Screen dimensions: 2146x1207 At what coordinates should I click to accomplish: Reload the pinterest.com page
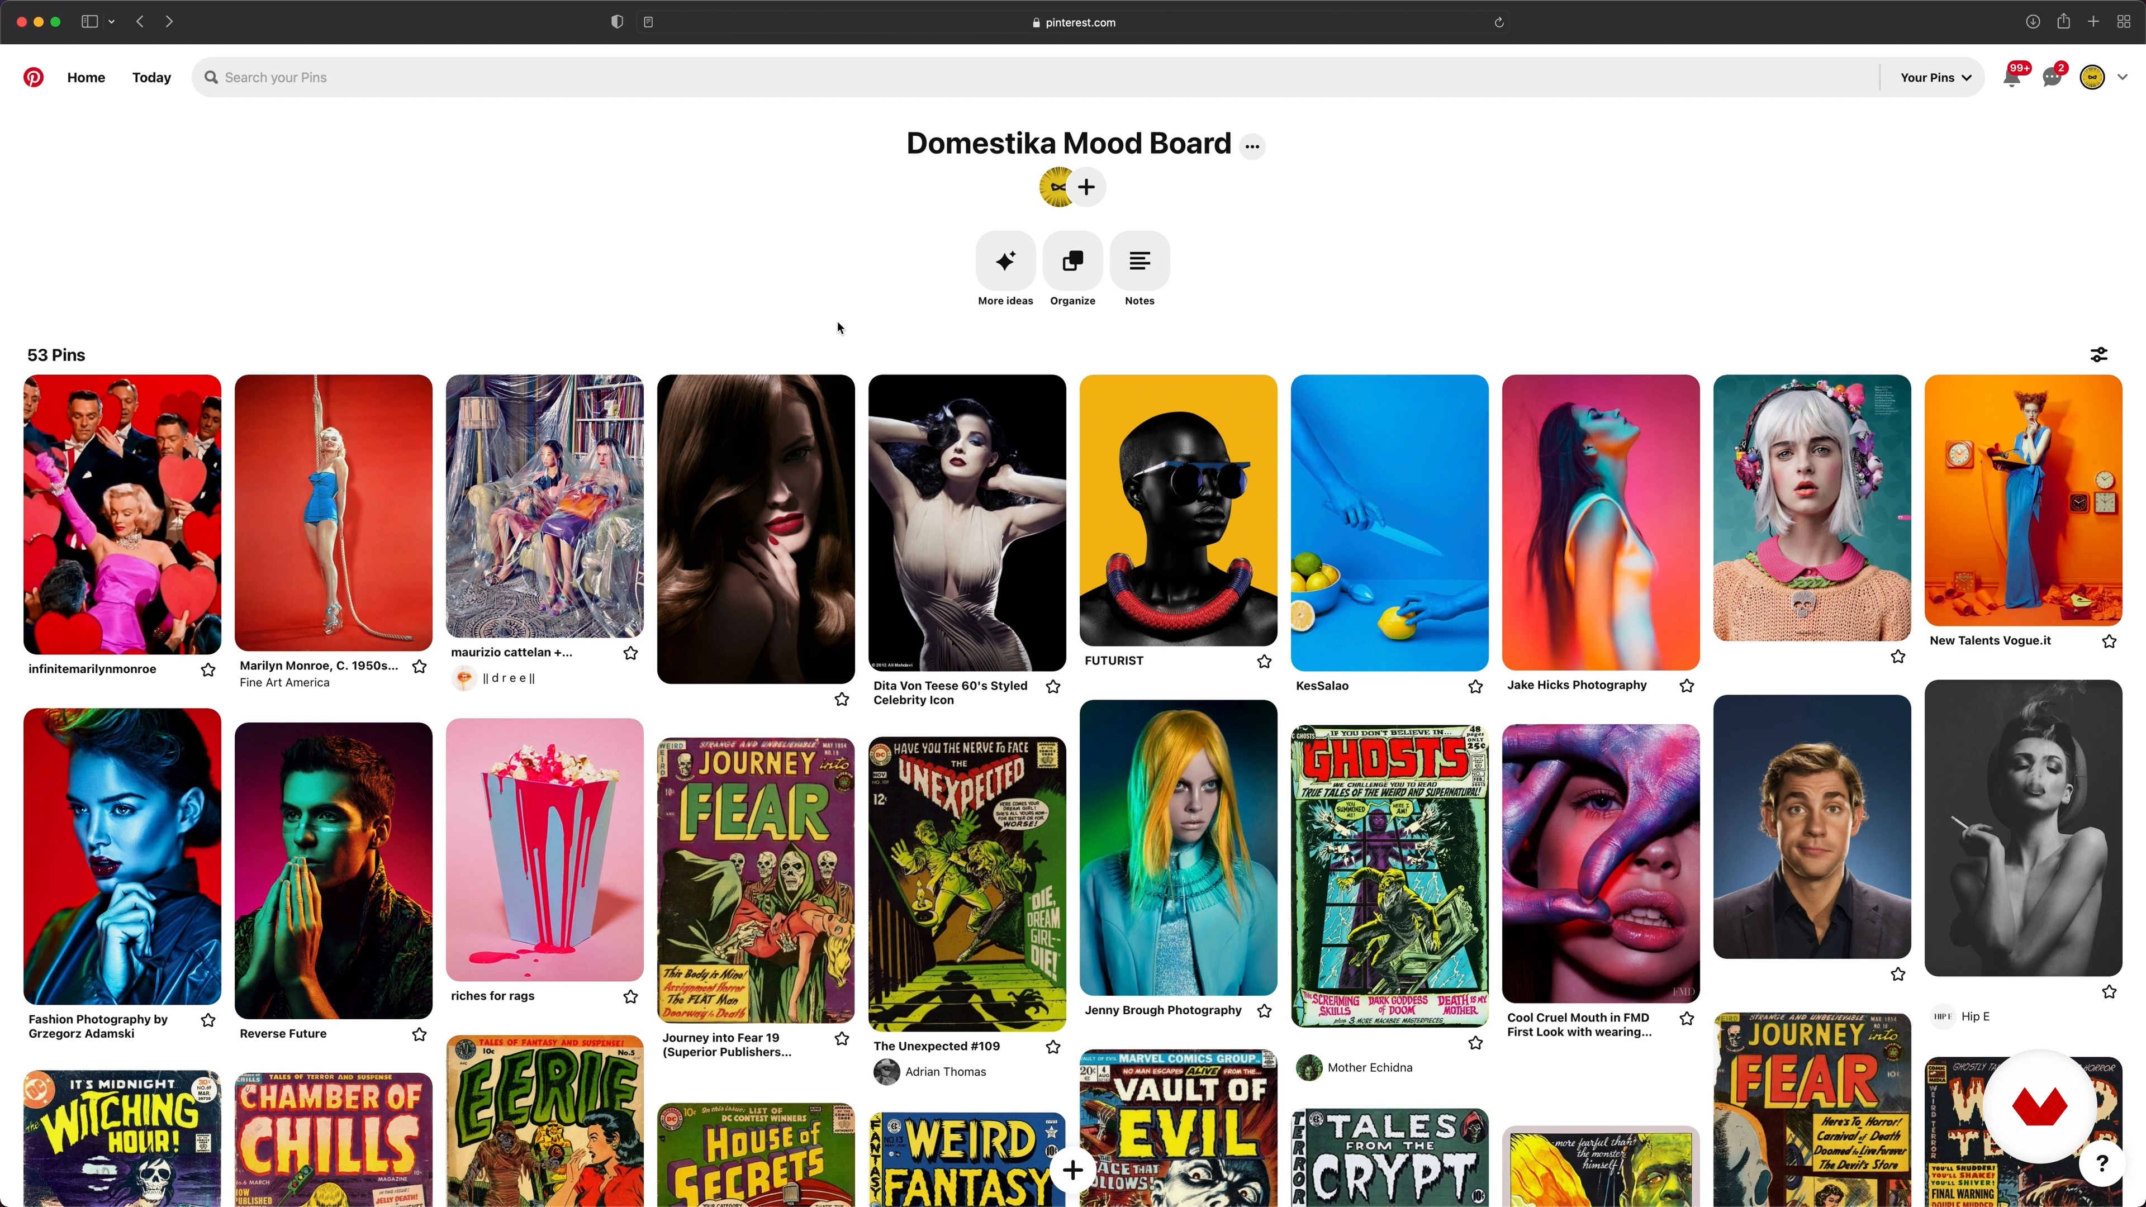[1499, 22]
